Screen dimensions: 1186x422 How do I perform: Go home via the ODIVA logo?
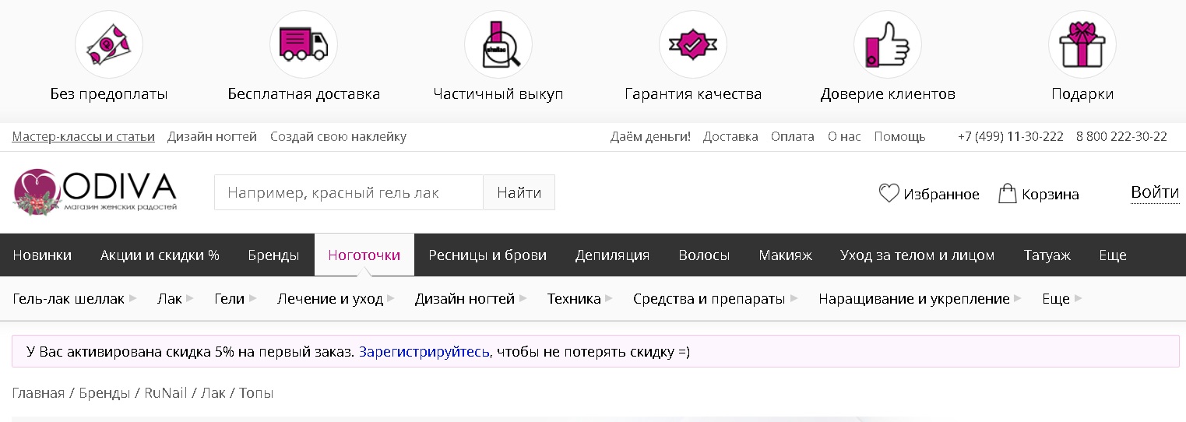coord(95,192)
